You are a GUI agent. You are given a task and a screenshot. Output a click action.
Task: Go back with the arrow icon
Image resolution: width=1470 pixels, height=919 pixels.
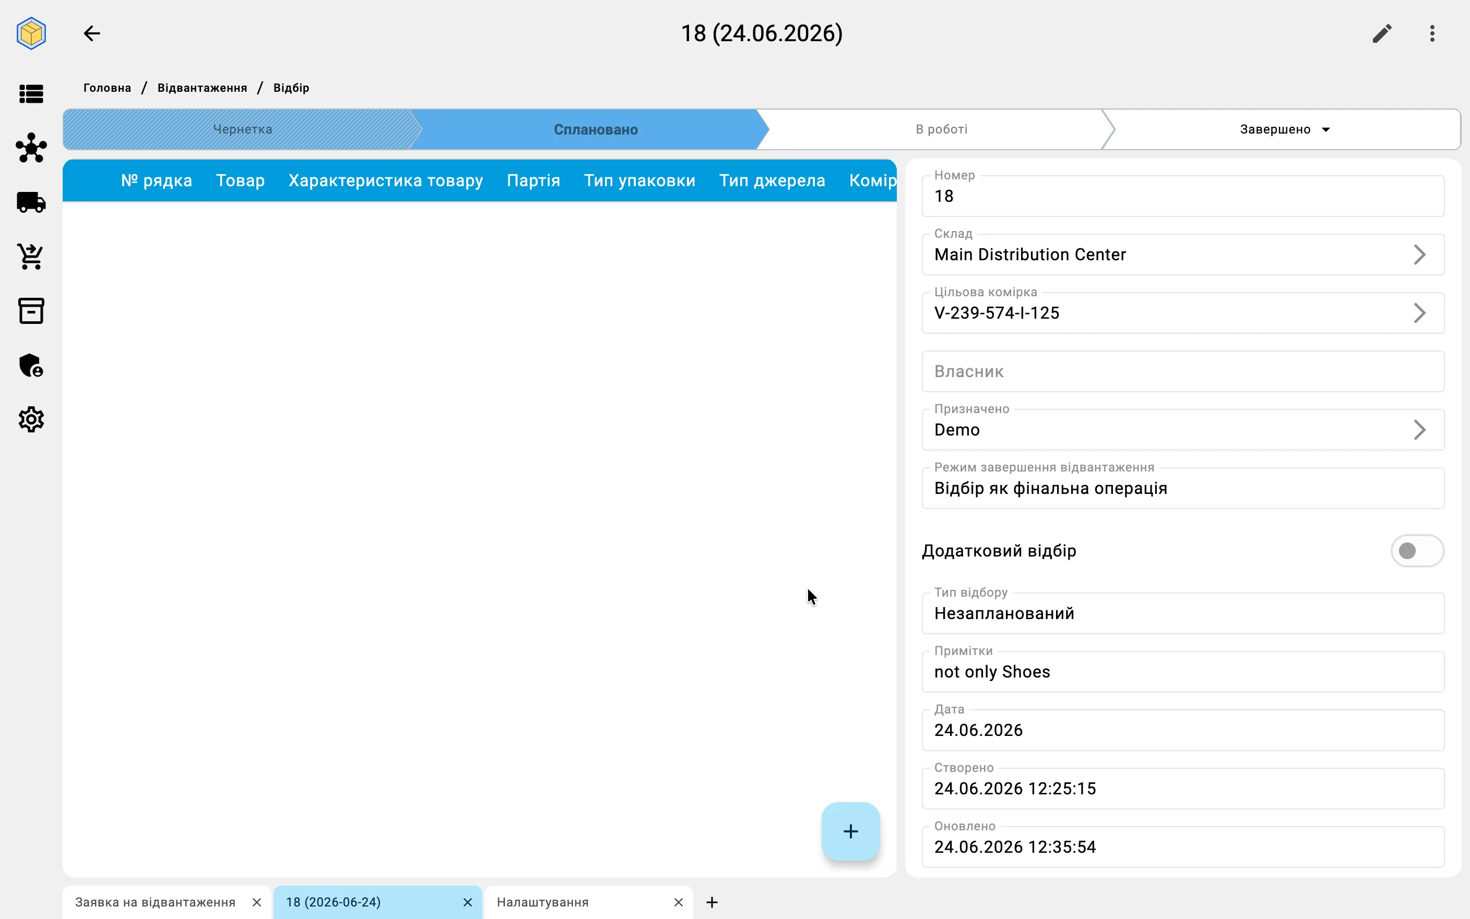[92, 33]
